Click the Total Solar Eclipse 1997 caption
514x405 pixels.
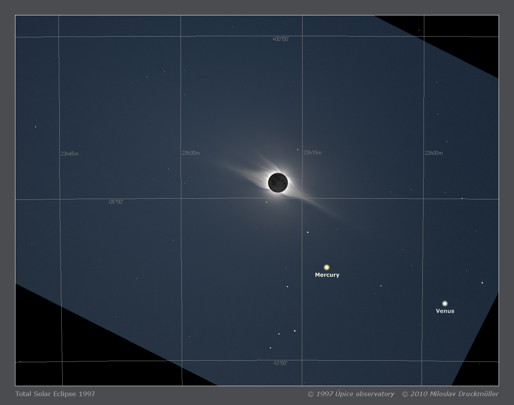pos(55,394)
